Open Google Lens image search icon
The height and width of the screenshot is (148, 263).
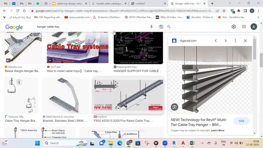[x=161, y=27]
